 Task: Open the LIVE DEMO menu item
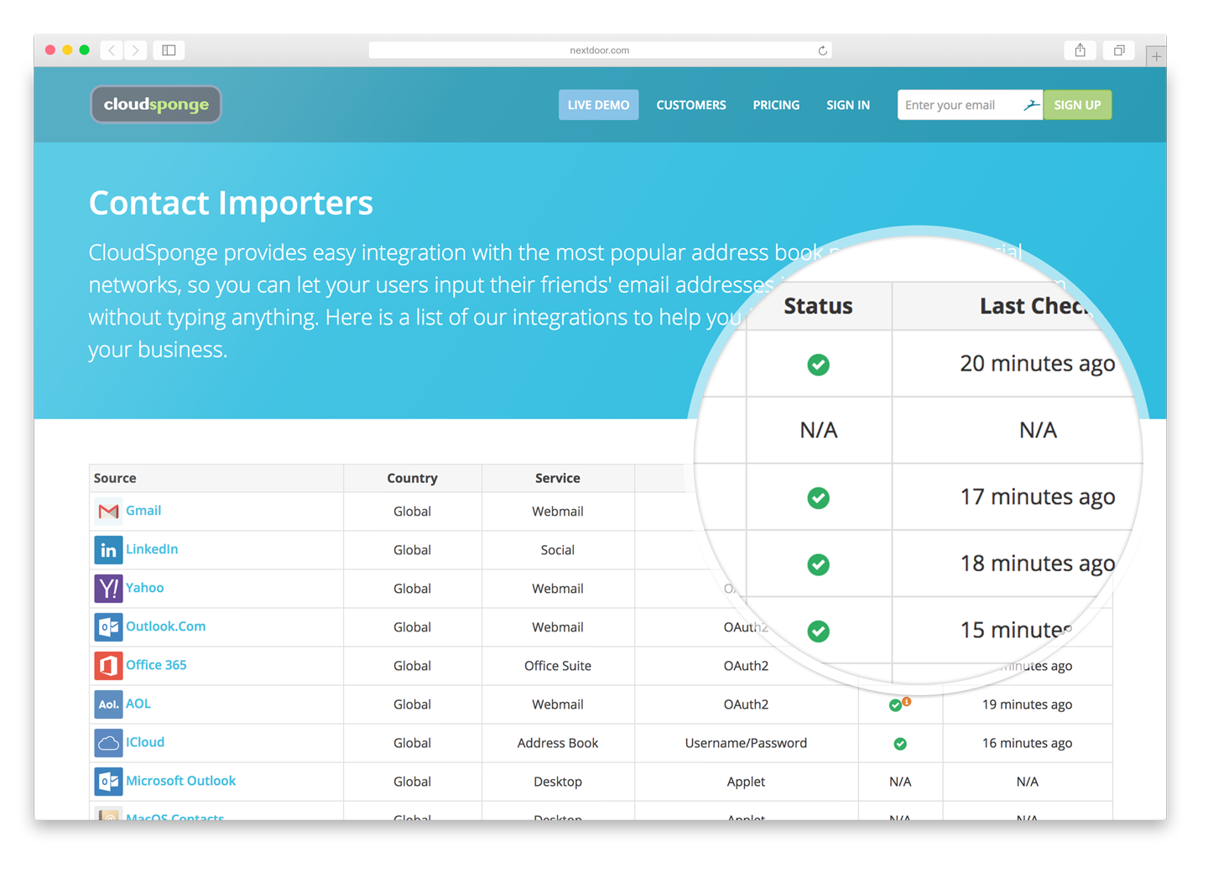[x=599, y=105]
